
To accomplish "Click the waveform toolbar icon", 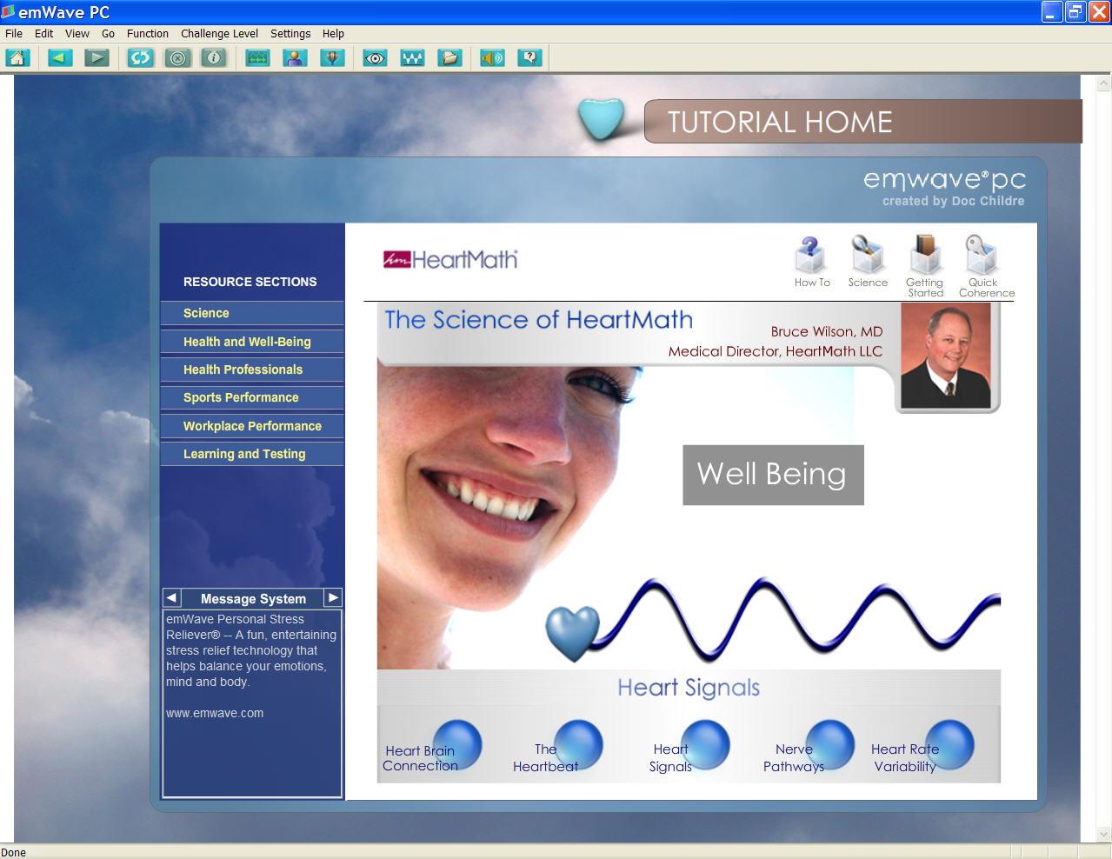I will tap(412, 58).
